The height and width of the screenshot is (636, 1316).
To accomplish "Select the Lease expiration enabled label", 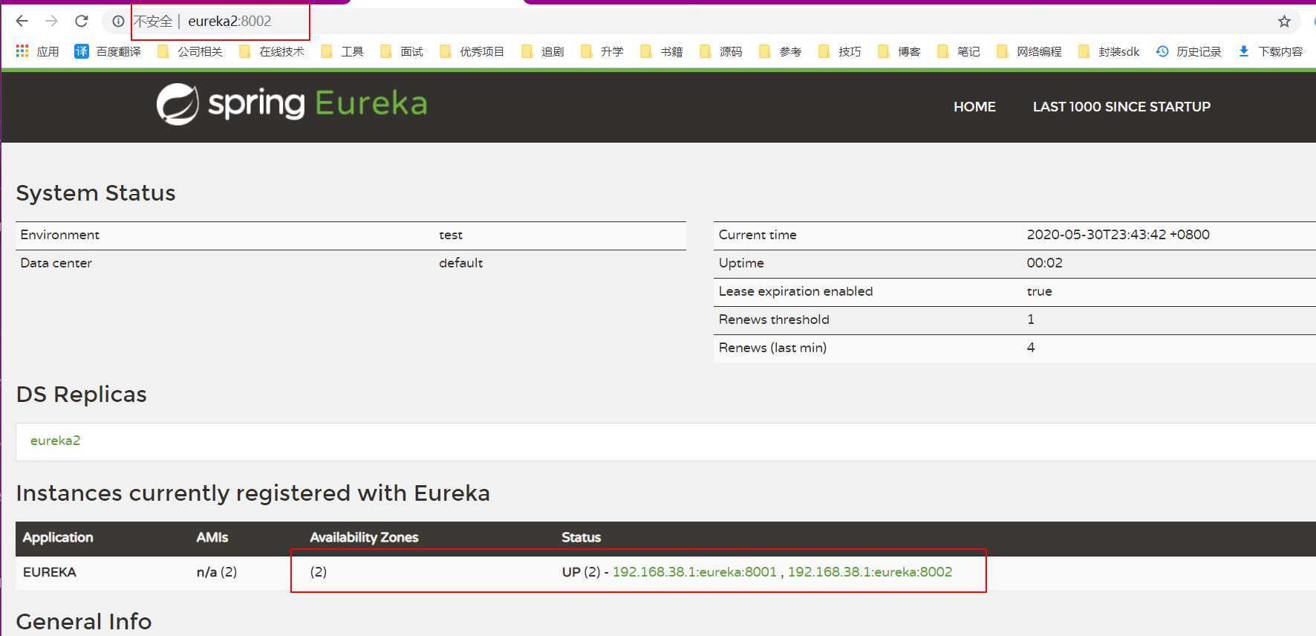I will tap(795, 291).
